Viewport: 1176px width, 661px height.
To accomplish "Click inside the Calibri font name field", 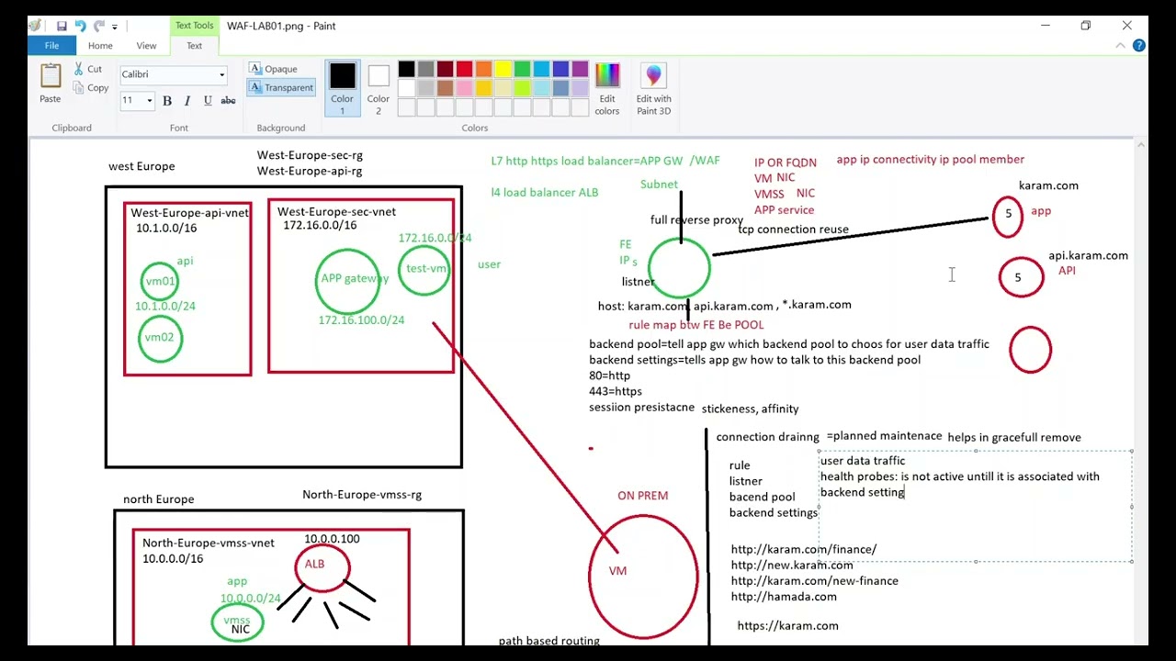I will (x=167, y=74).
